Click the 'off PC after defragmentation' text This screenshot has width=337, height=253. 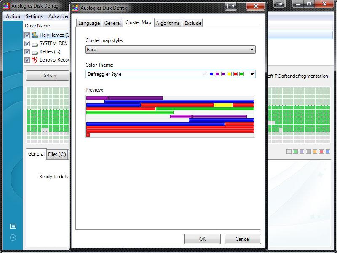tap(298, 76)
